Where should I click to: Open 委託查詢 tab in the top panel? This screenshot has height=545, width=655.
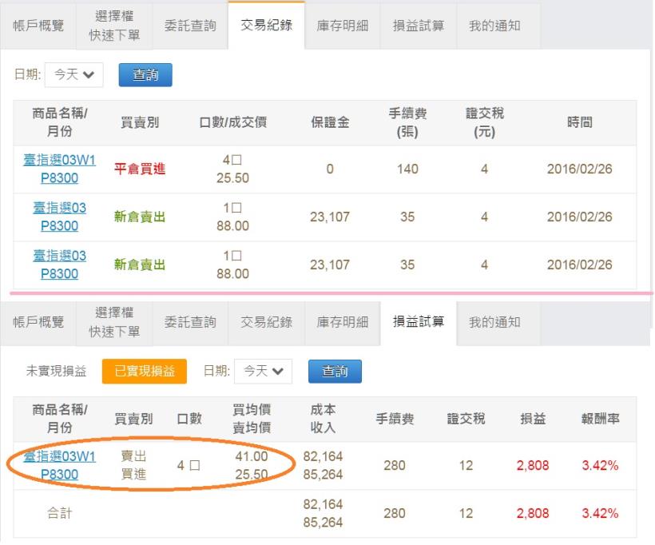[x=190, y=26]
